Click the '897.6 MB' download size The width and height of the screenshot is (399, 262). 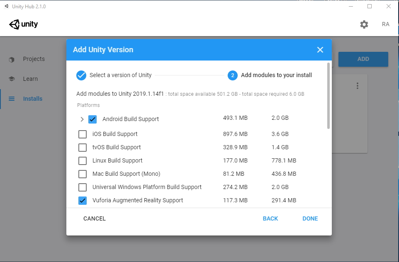[x=235, y=134]
